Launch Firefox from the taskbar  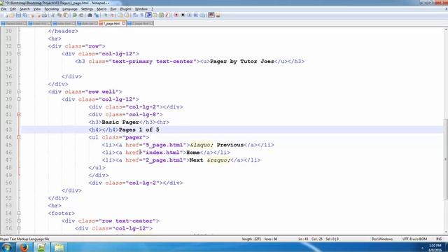tap(24, 247)
